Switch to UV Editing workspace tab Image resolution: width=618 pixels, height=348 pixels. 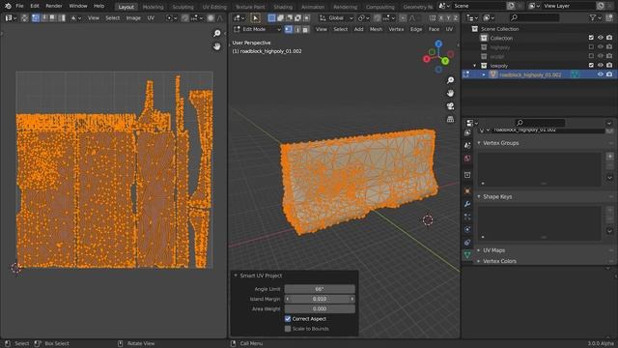coord(214,7)
